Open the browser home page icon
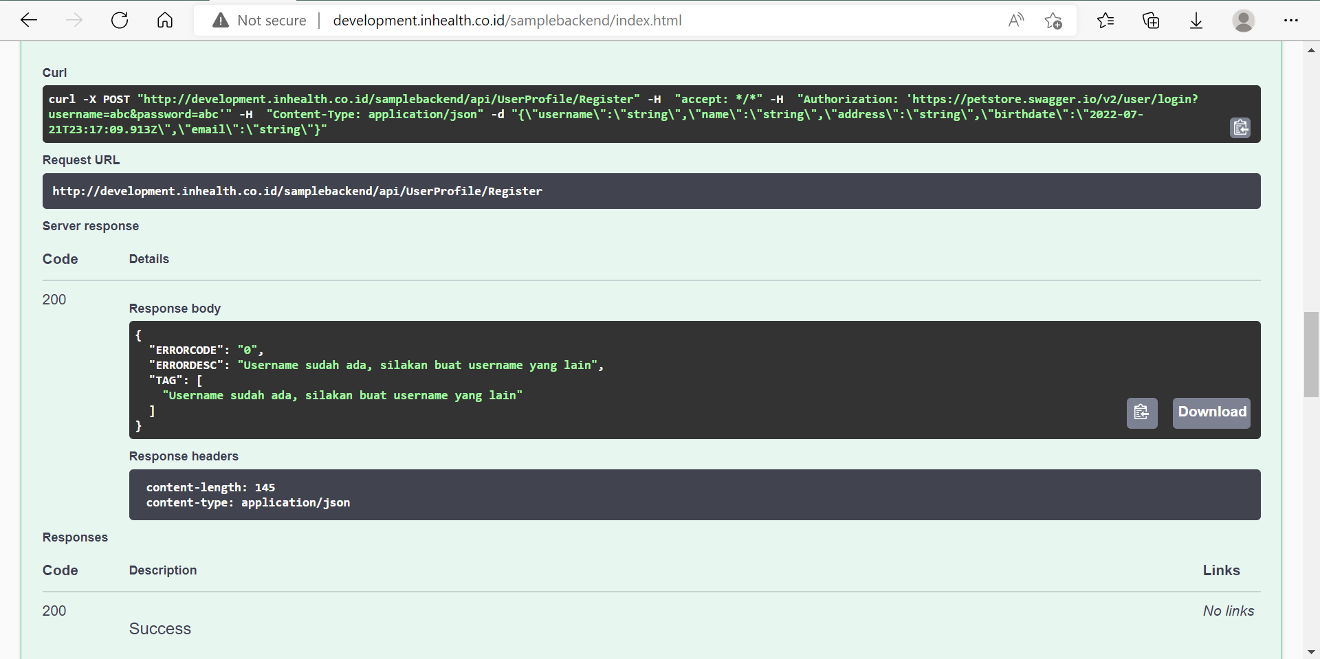Screen dimensions: 1320x659 [x=165, y=21]
